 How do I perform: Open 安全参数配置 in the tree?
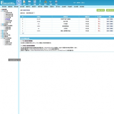[x=9, y=21]
